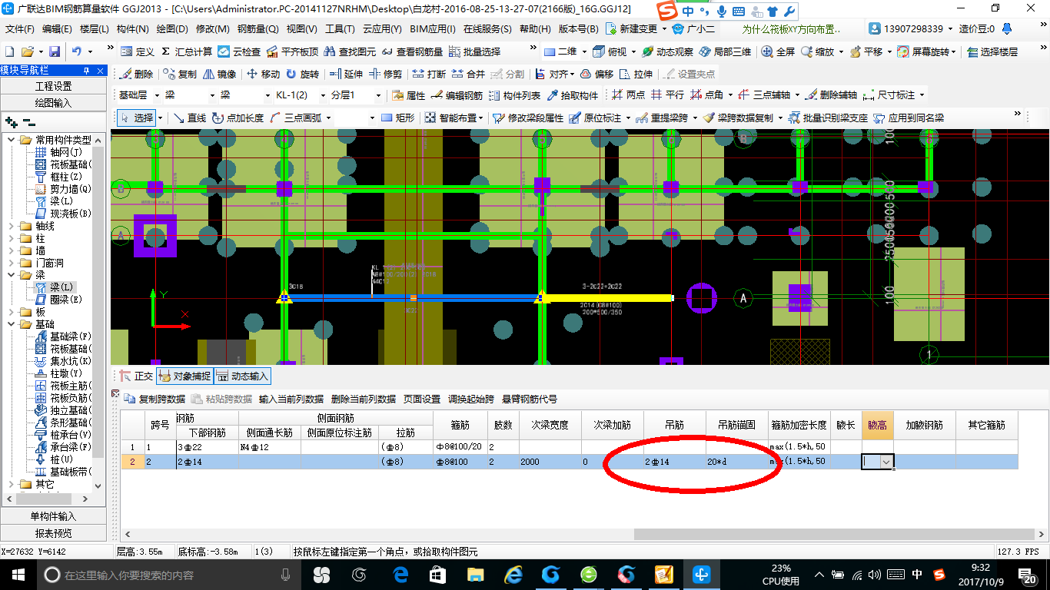The image size is (1050, 590).
Task: Open the 文件(F) menu
Action: (20, 29)
